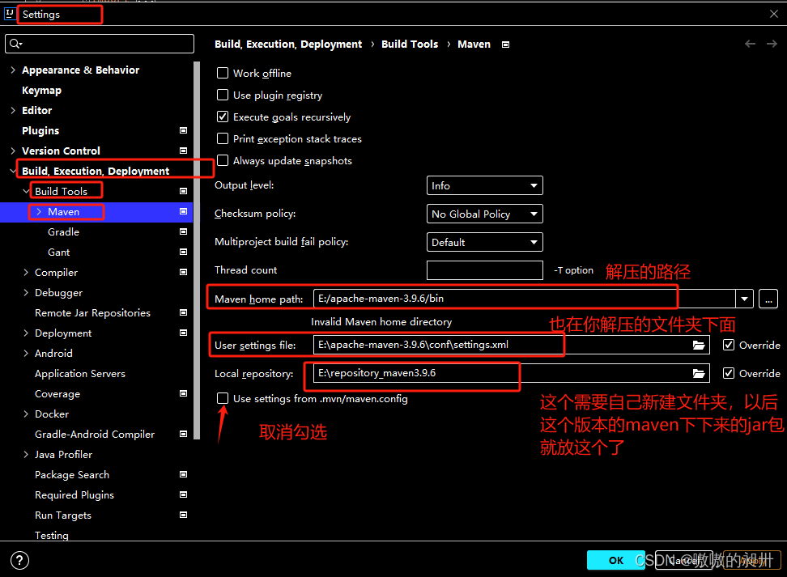This screenshot has height=577, width=787.
Task: Open the help question mark button
Action: (19, 561)
